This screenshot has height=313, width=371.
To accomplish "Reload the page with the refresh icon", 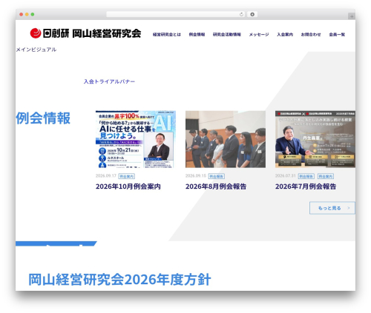I will tap(241, 15).
